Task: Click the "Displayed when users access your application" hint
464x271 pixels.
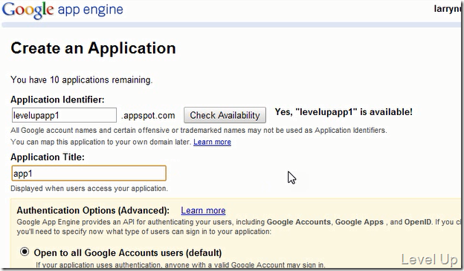Action: [x=89, y=189]
